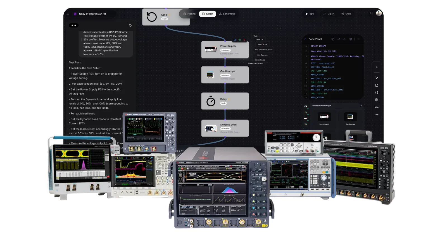The image size is (447, 232).
Task: Click the blank page icon in the right toolbar
Action: pyautogui.click(x=377, y=85)
